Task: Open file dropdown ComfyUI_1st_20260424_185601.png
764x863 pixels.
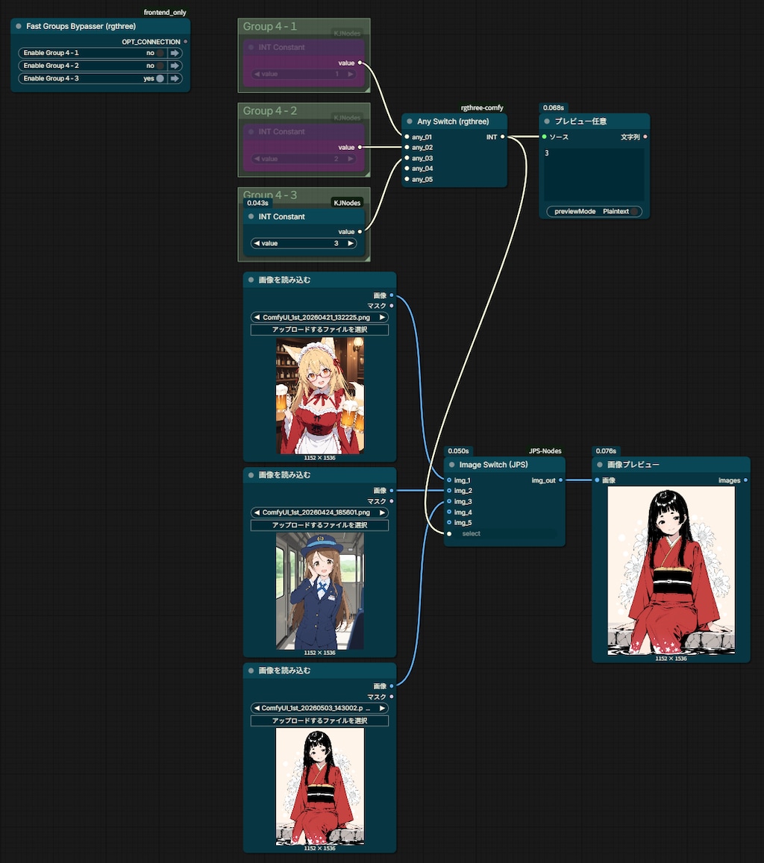Action: pos(319,512)
